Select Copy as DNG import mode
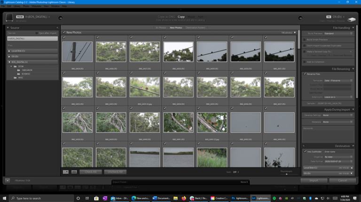 coord(166,17)
